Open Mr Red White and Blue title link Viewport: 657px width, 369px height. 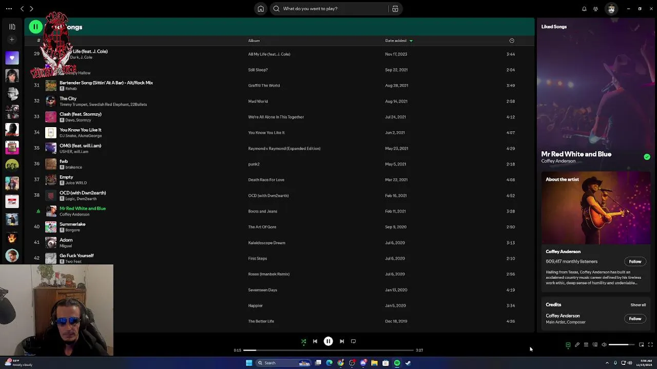click(576, 154)
